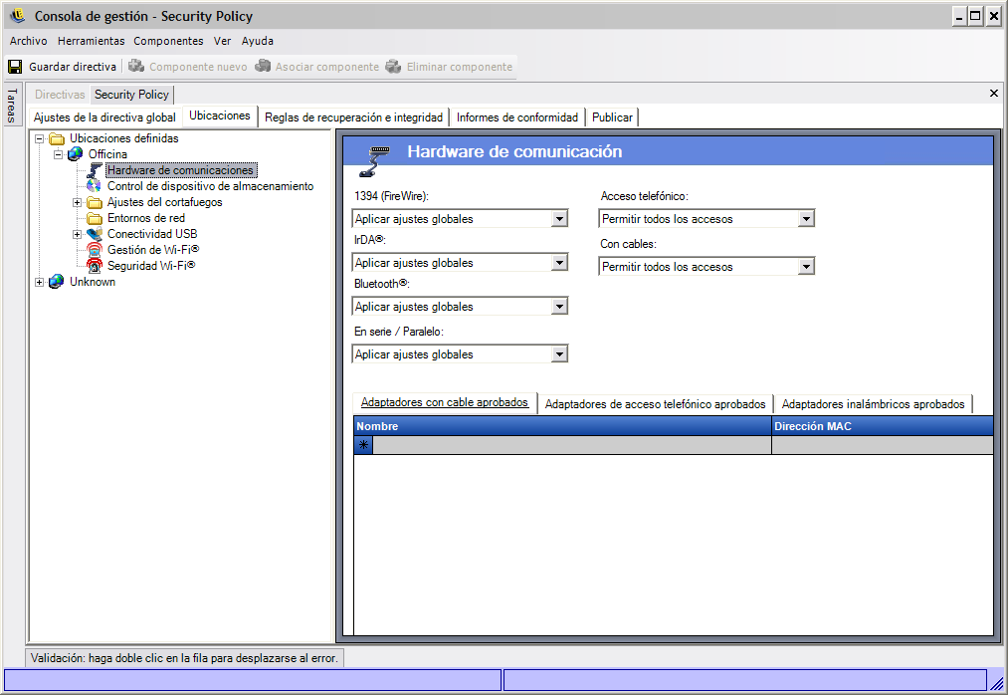
Task: Click the Asociar componente toolbar icon
Action: pyautogui.click(x=263, y=67)
